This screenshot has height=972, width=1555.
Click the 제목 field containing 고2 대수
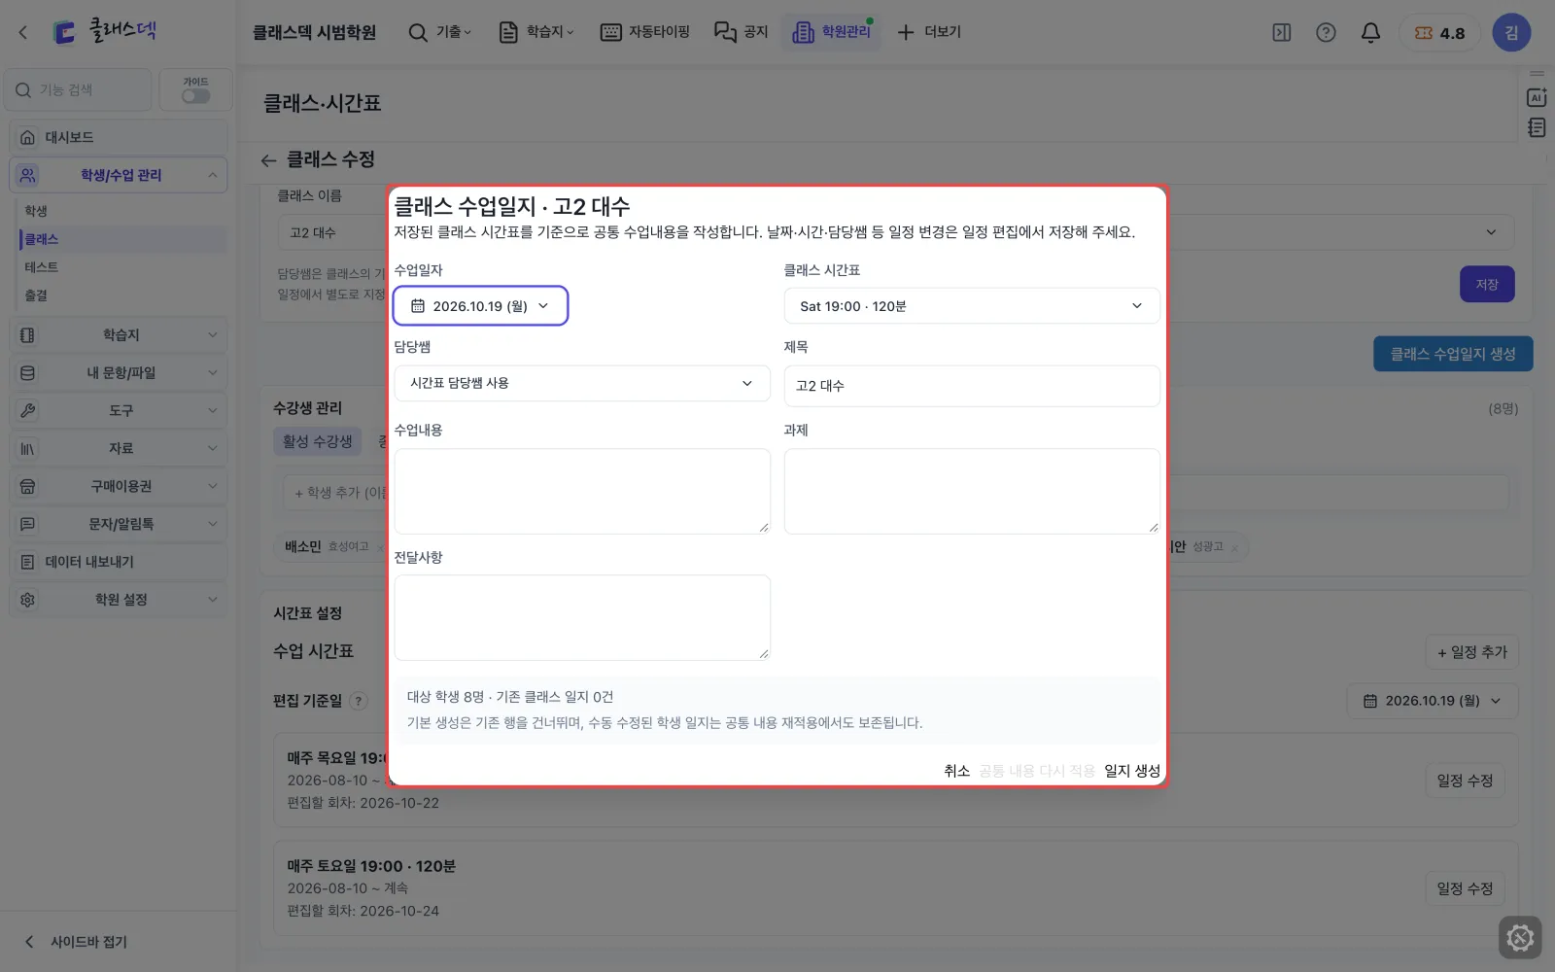[x=972, y=386]
